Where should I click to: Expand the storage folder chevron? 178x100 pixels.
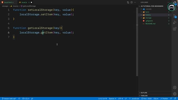141,18
